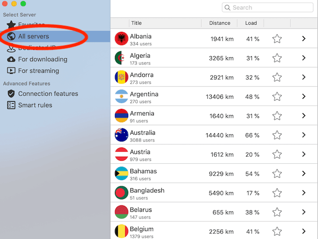Open the Bahamas row chevron
Image resolution: width=318 pixels, height=239 pixels.
(x=304, y=174)
